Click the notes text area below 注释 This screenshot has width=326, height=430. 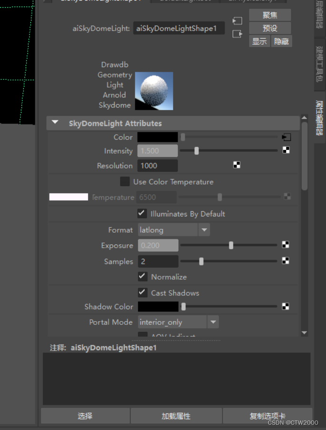tap(177, 379)
